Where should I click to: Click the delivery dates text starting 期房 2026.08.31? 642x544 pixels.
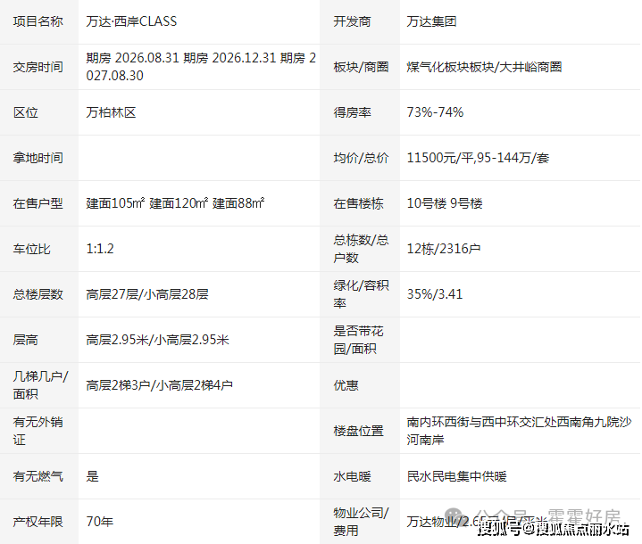click(x=201, y=67)
